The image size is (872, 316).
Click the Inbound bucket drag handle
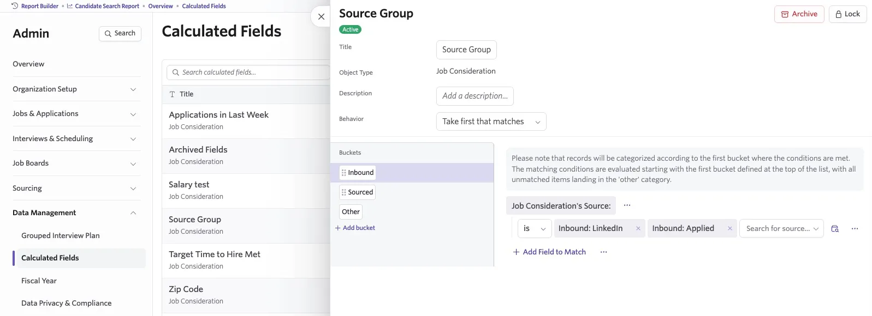coord(343,173)
